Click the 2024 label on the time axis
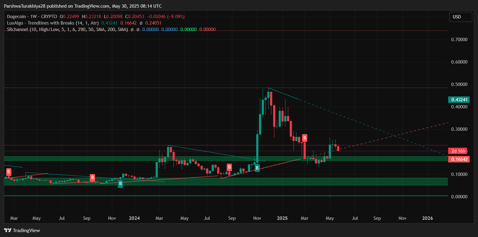The image size is (478, 237). [x=134, y=218]
